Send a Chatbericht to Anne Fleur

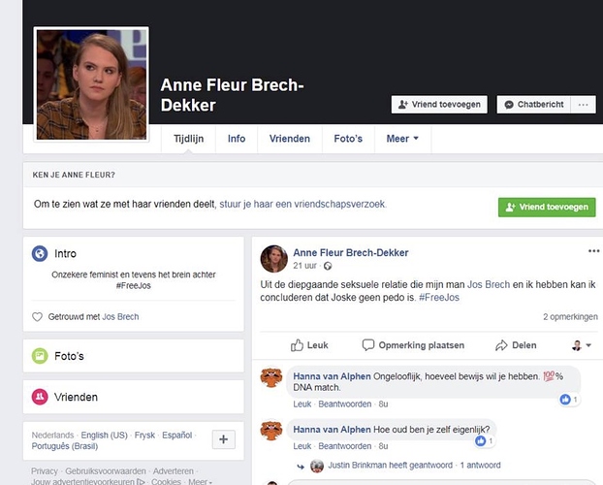(x=534, y=105)
